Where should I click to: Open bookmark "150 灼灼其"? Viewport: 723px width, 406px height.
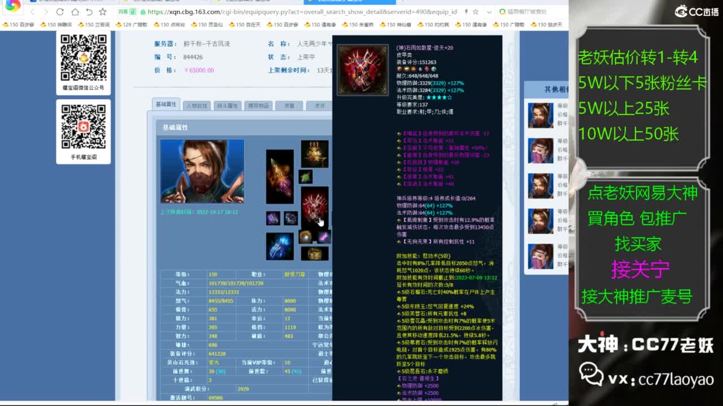(x=433, y=25)
